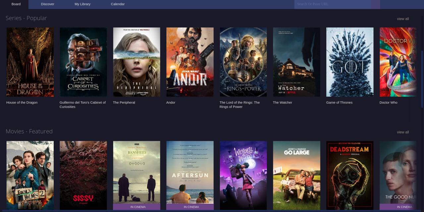Click the 'Game of Thrones' title text
This screenshot has width=424, height=212.
coord(339,102)
